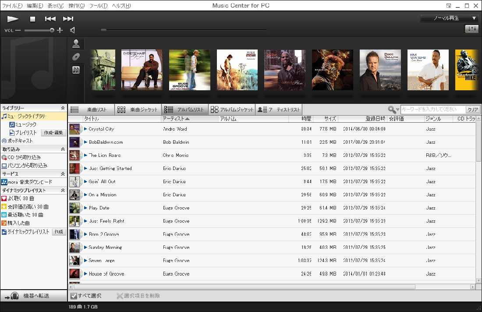The width and height of the screenshot is (482, 312).
Task: Switch to アルバムリスト tab
Action: click(x=185, y=110)
